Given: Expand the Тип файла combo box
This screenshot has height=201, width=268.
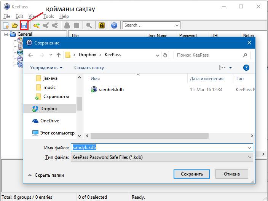Looking at the screenshot, I should coord(250,157).
